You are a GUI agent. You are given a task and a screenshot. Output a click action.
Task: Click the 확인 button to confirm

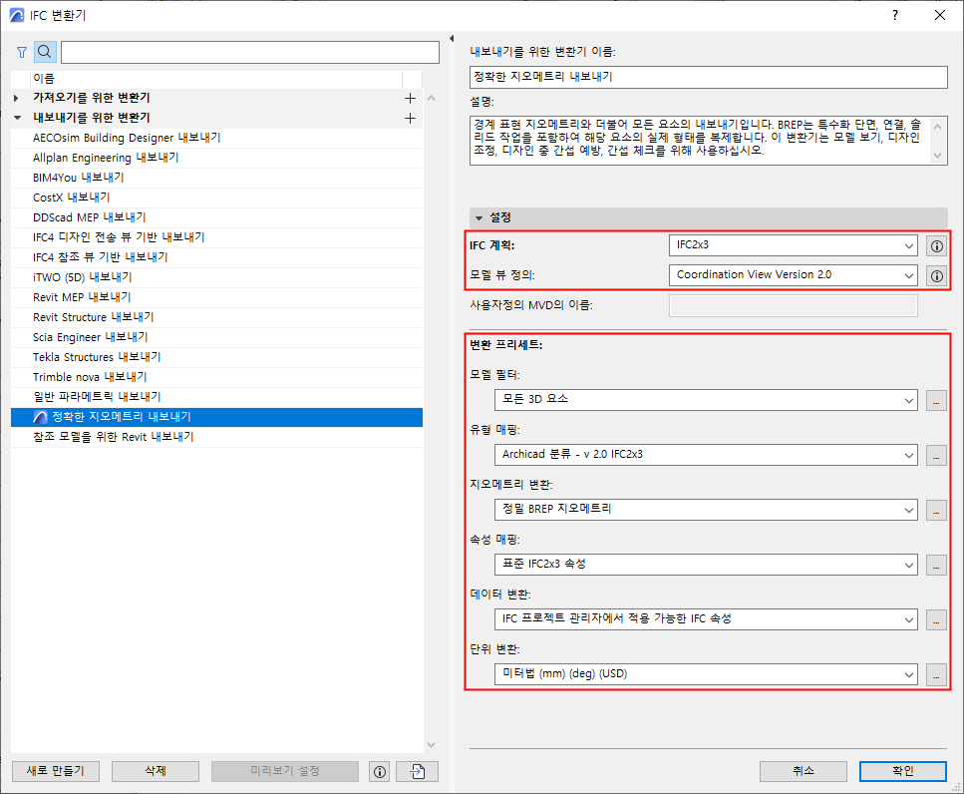coord(902,770)
